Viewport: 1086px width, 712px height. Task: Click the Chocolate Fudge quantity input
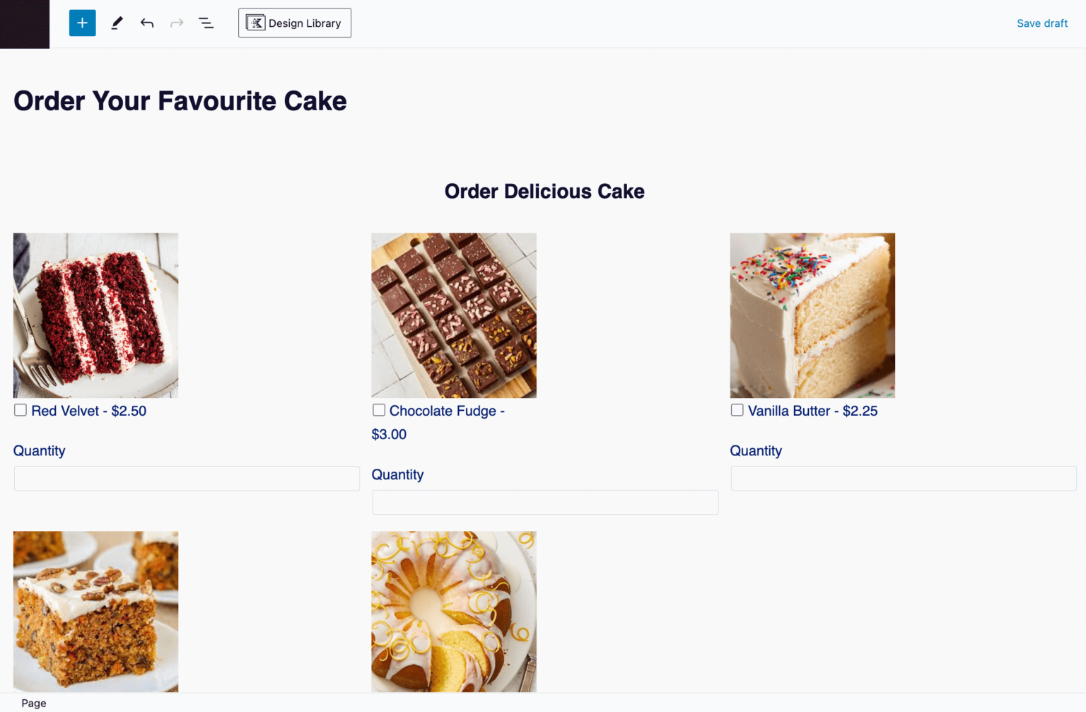pos(544,502)
